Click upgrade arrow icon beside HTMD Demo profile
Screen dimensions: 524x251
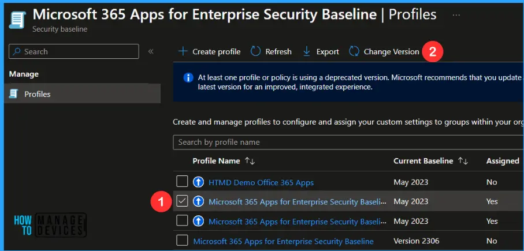[x=199, y=182]
